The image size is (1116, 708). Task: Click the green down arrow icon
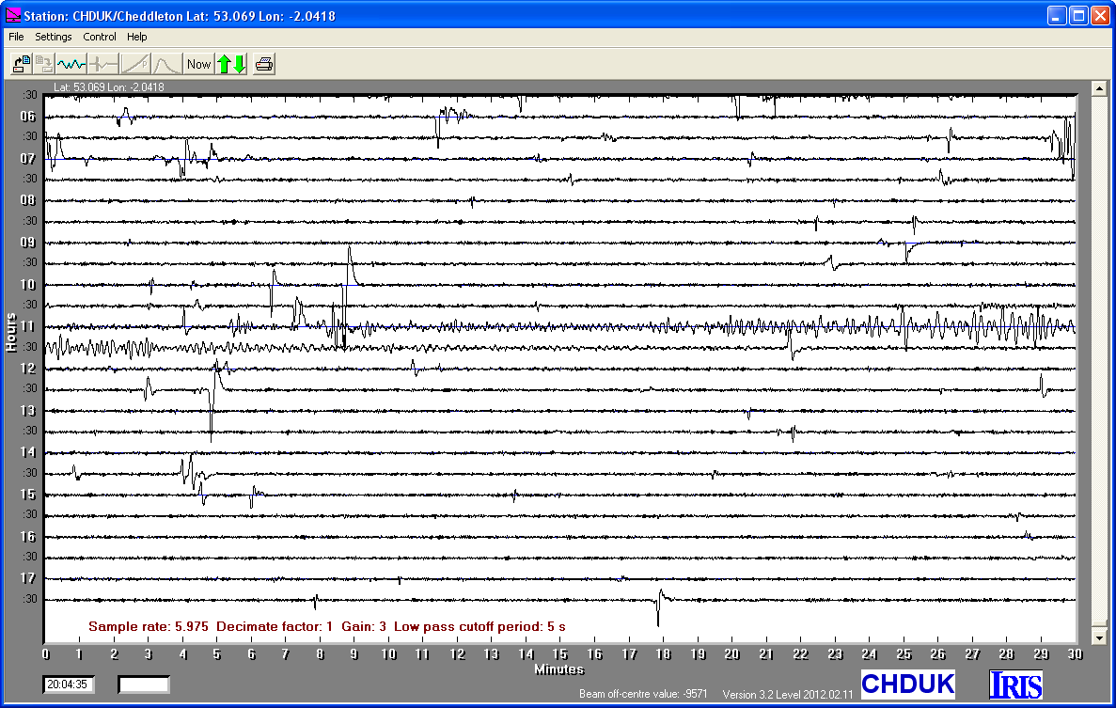pyautogui.click(x=240, y=64)
